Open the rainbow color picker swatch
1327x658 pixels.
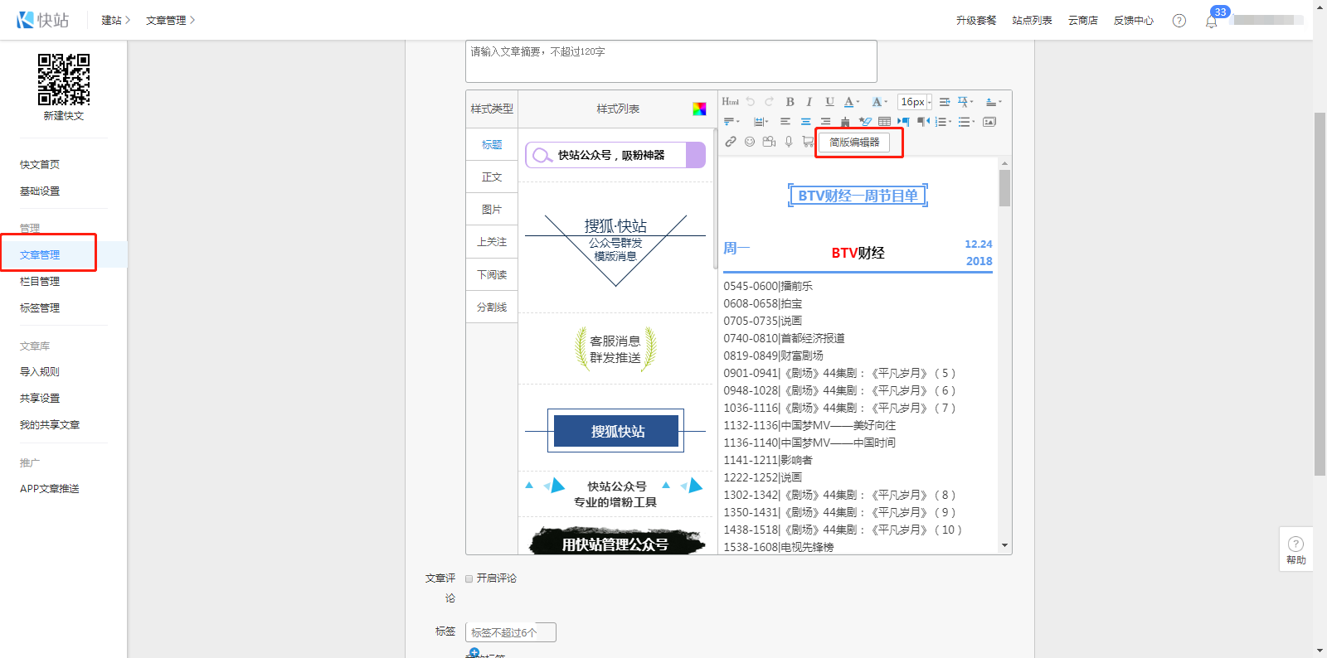[699, 109]
